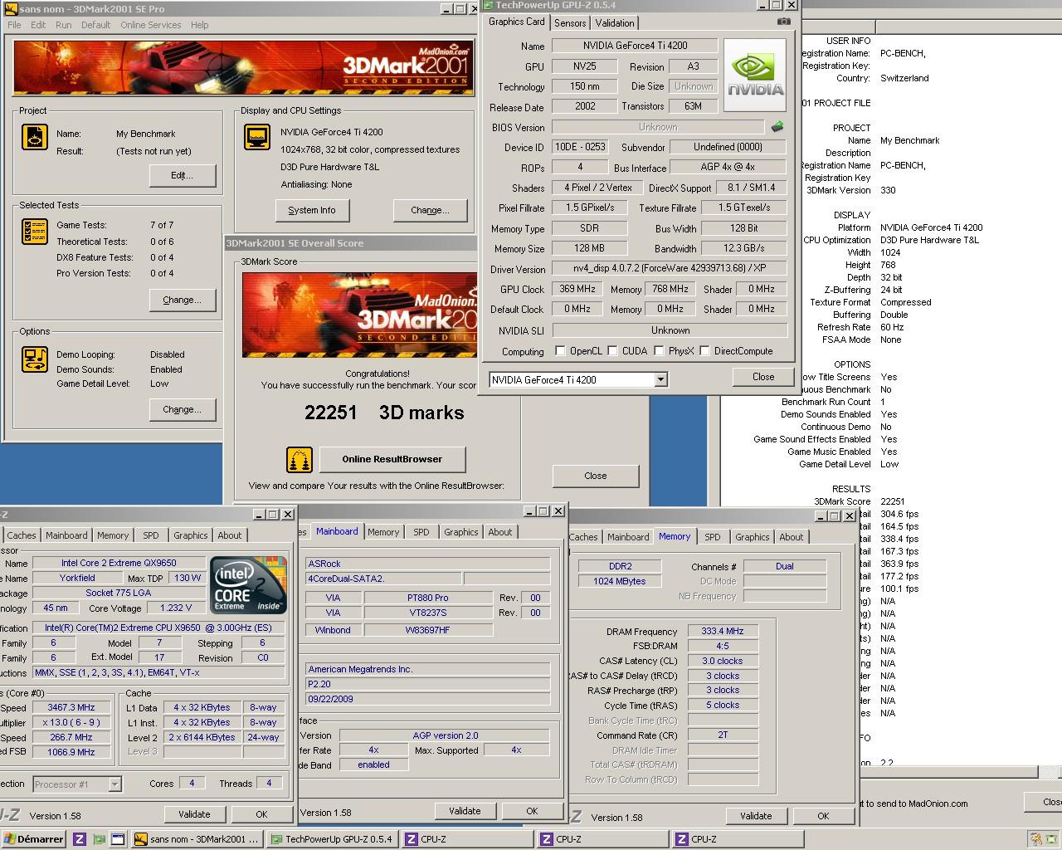Click Caches tab in right CPU-Z window
The width and height of the screenshot is (1062, 850).
(x=583, y=537)
